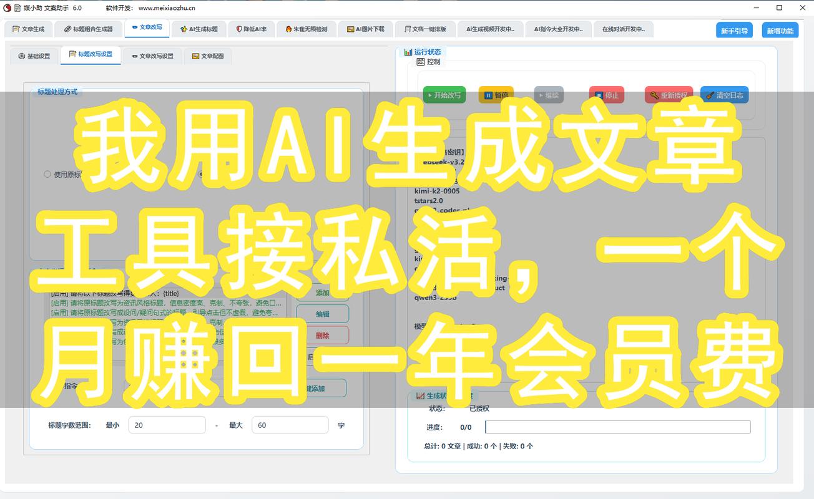This screenshot has height=499, width=814.
Task: Pause the task with 暂停 button
Action: [496, 95]
